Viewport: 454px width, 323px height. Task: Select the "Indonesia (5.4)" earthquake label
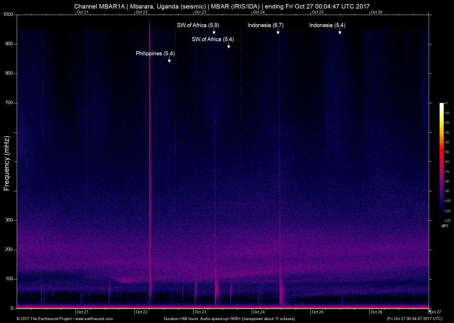327,25
